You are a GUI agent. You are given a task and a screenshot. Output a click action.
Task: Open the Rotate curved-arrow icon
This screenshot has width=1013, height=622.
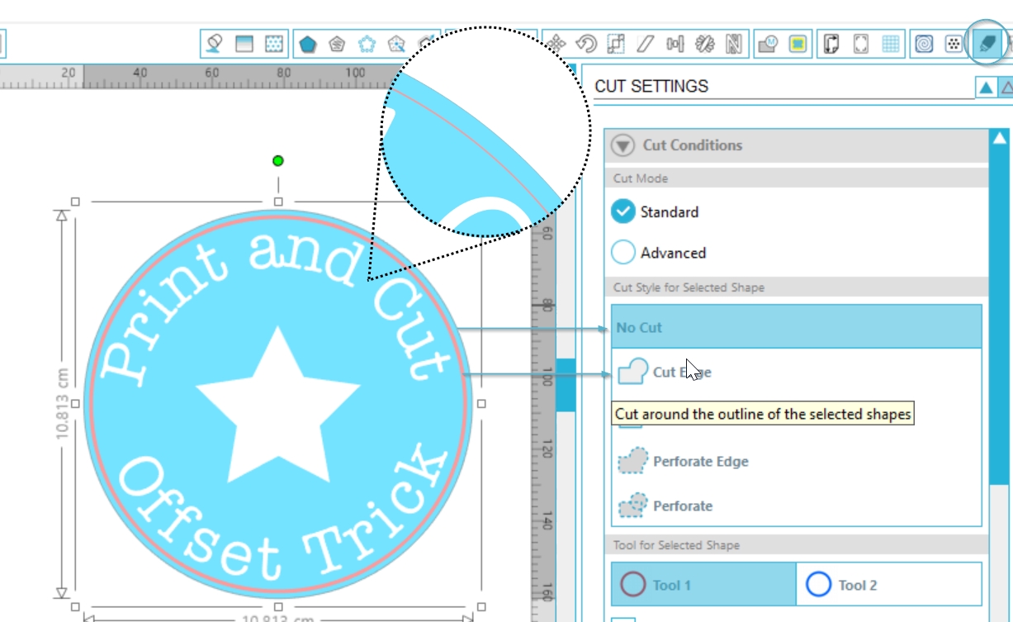586,44
